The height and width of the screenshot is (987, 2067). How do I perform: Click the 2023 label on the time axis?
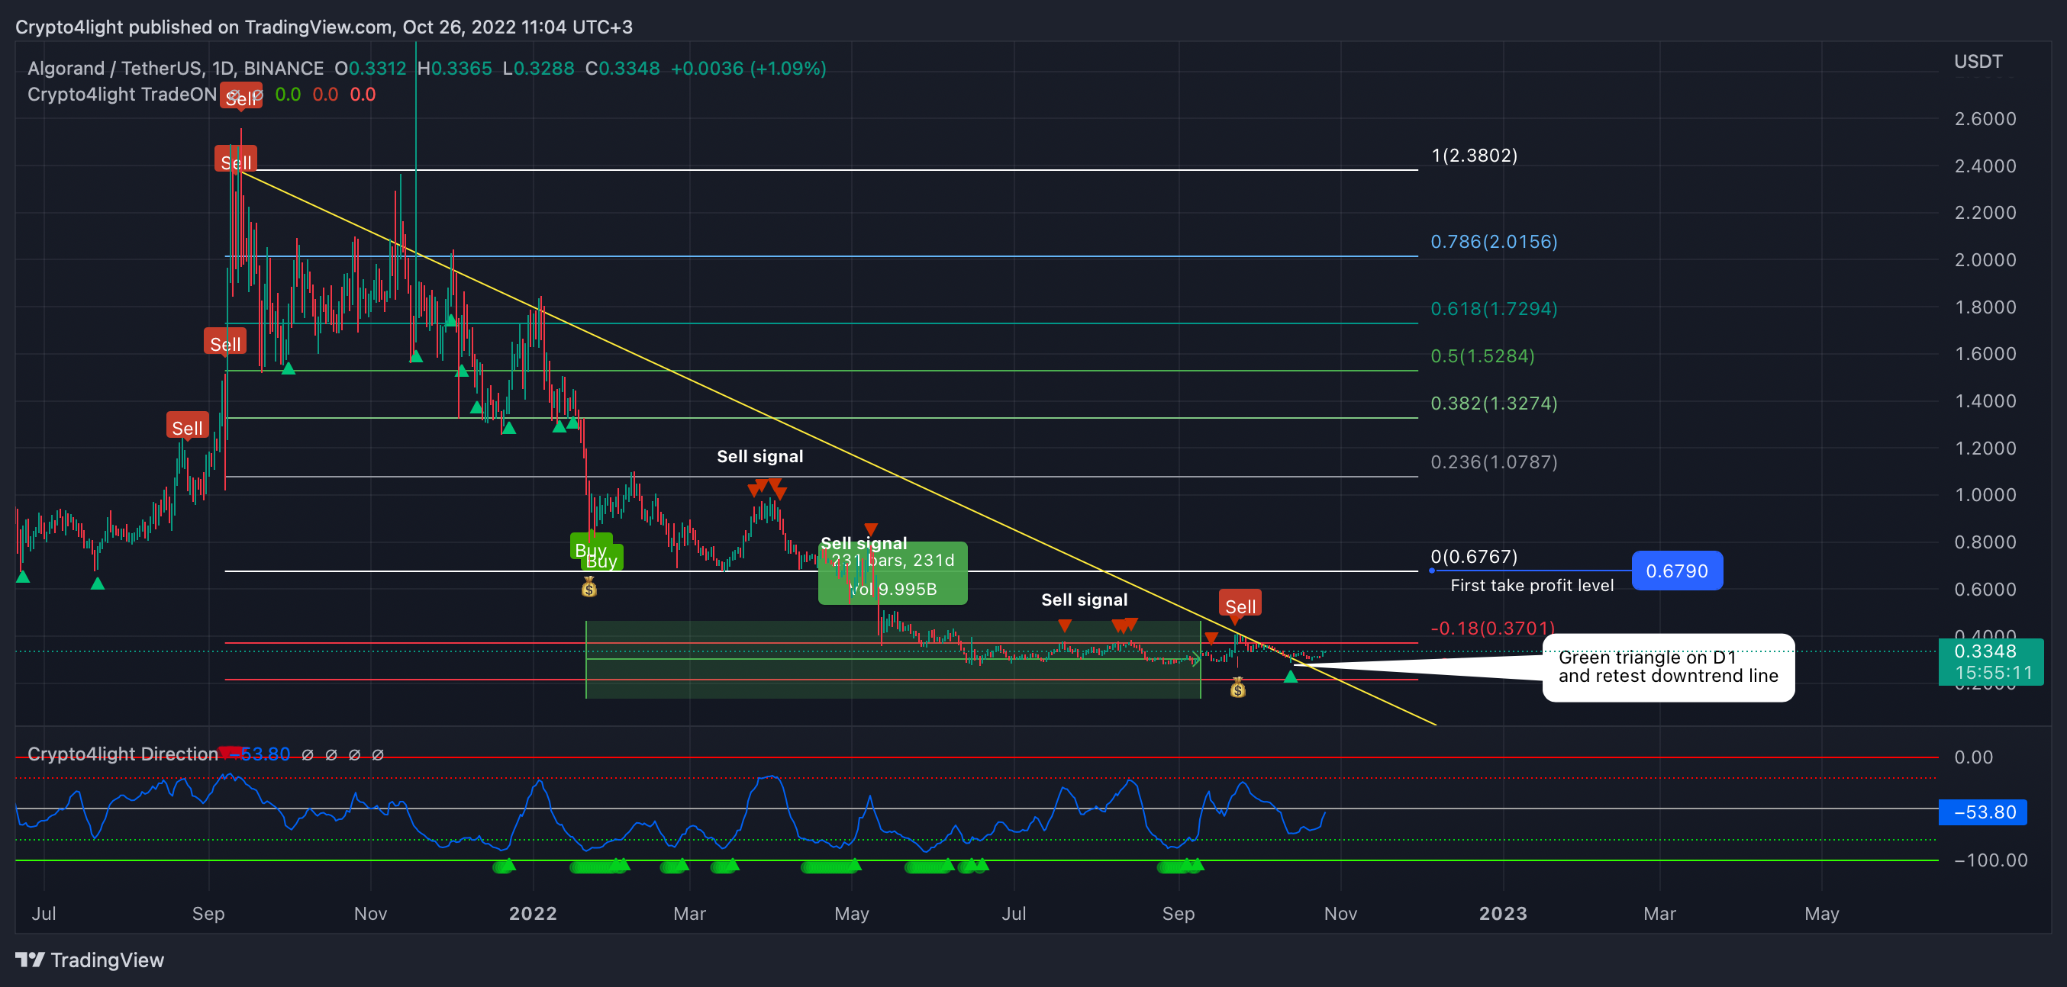tap(1503, 913)
